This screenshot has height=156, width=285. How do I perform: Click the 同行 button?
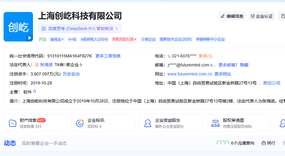(x=269, y=143)
